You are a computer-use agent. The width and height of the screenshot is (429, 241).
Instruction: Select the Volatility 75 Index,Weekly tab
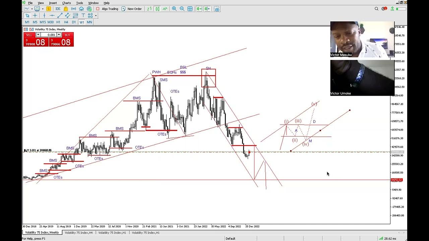(42, 232)
